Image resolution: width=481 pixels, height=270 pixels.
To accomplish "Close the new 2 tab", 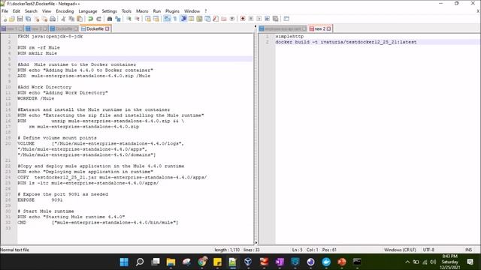I will 329,28.
